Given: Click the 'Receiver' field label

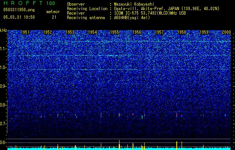Looking at the screenshot, I should click(x=76, y=13).
